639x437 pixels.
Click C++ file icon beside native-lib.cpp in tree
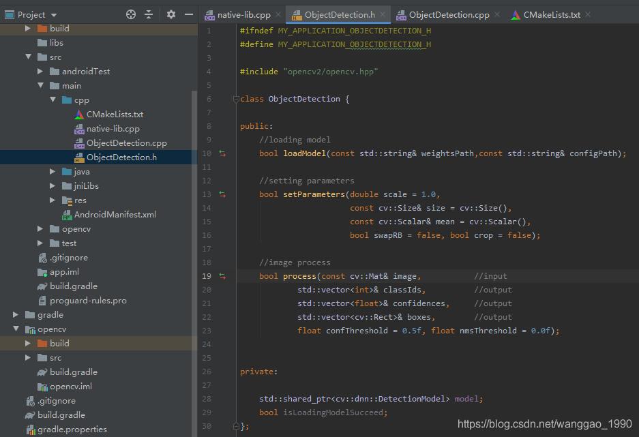click(x=79, y=129)
